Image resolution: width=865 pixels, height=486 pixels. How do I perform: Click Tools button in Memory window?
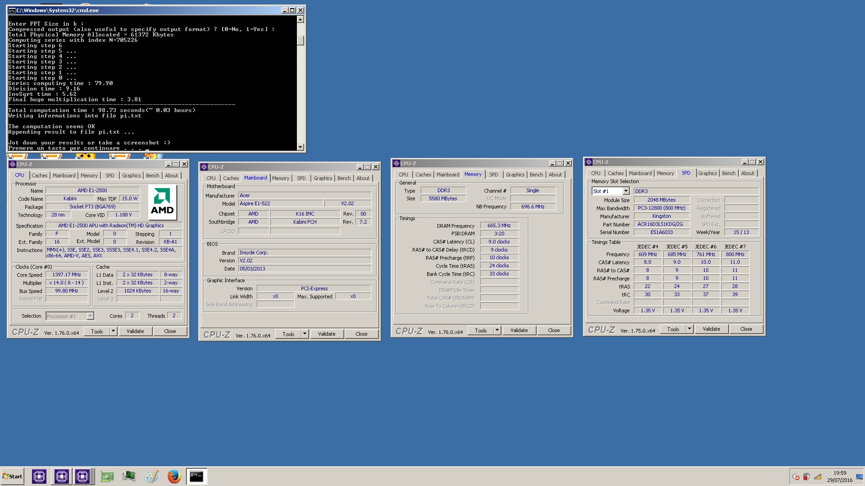click(481, 330)
